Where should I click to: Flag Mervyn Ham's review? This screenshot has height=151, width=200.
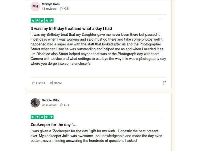tap(164, 83)
